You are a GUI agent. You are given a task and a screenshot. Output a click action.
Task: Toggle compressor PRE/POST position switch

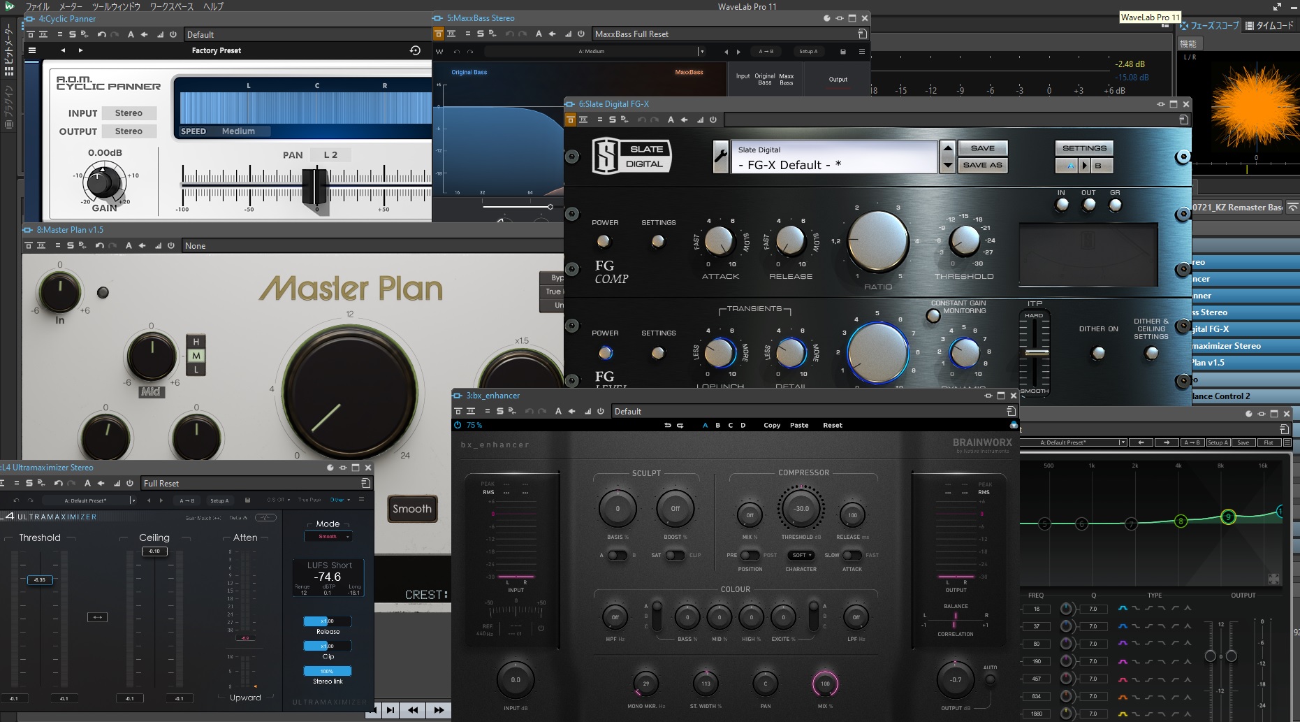tap(750, 555)
